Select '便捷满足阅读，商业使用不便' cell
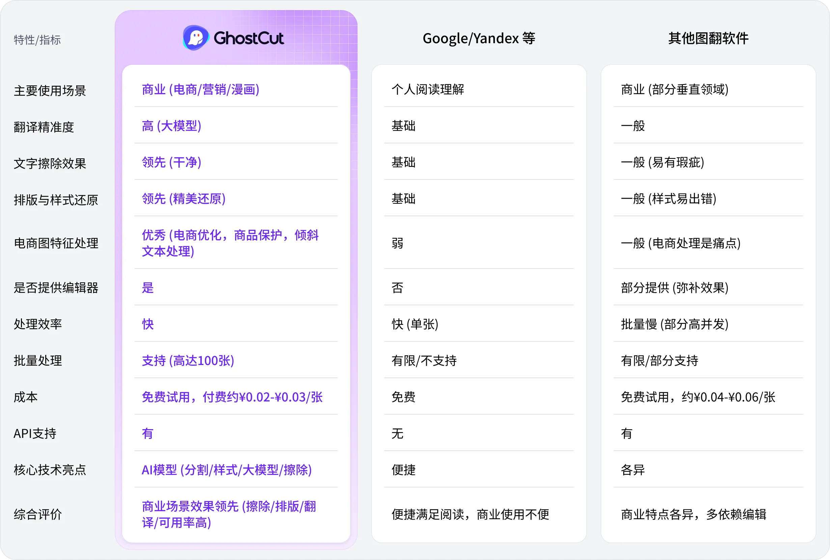 [x=470, y=515]
